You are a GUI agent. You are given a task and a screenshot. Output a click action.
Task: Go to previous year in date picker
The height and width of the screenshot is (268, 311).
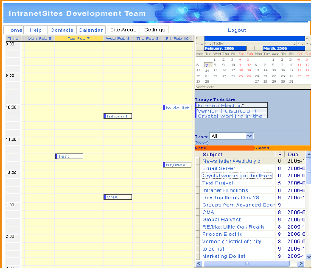click(199, 44)
